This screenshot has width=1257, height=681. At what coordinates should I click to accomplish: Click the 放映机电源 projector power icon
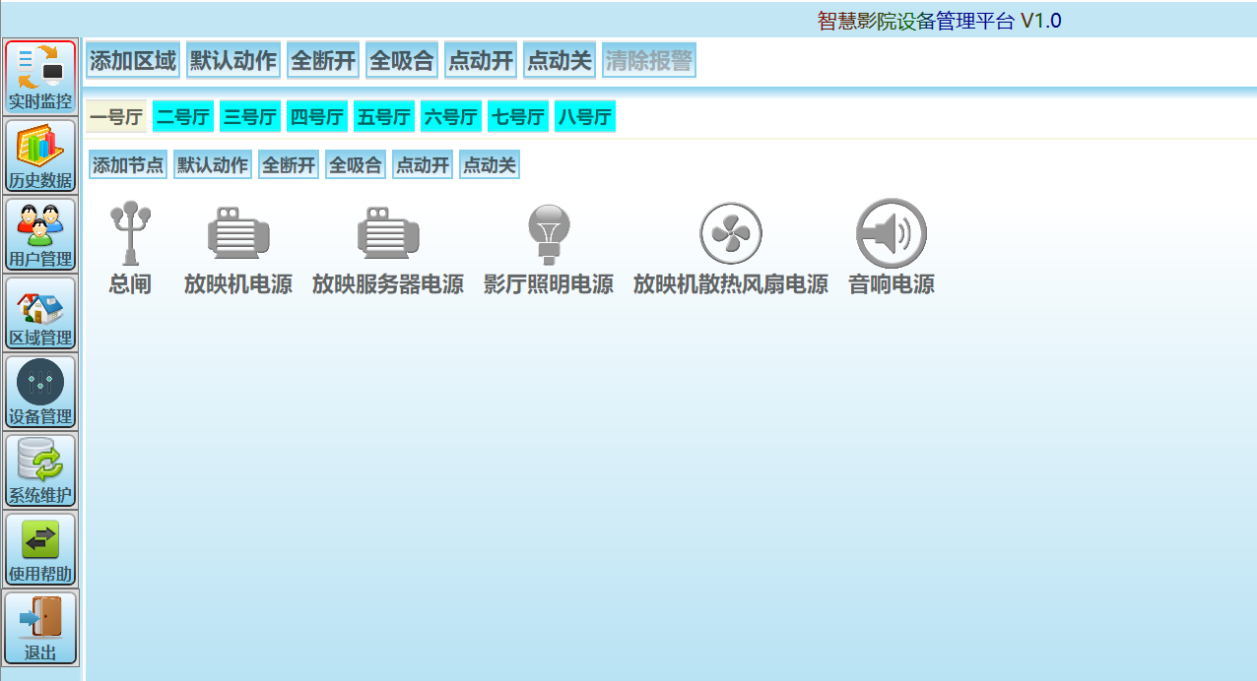[x=237, y=233]
